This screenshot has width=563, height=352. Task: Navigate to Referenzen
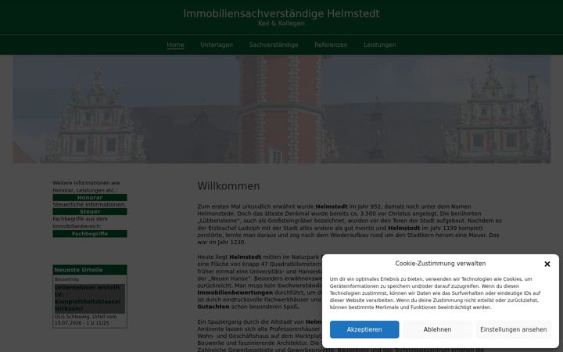(x=331, y=45)
